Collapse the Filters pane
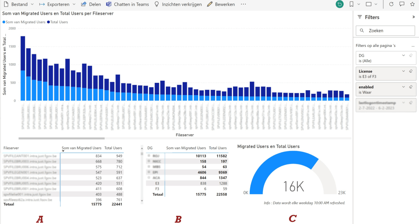The image size is (419, 224). (x=413, y=17)
